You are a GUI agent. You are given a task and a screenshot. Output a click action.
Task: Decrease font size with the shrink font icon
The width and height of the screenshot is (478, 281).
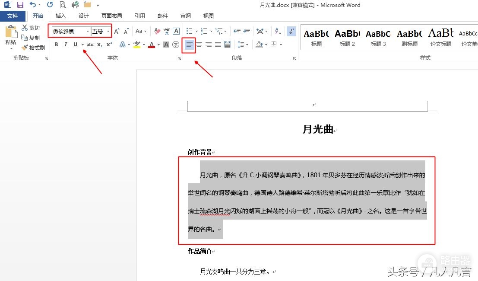pyautogui.click(x=126, y=31)
